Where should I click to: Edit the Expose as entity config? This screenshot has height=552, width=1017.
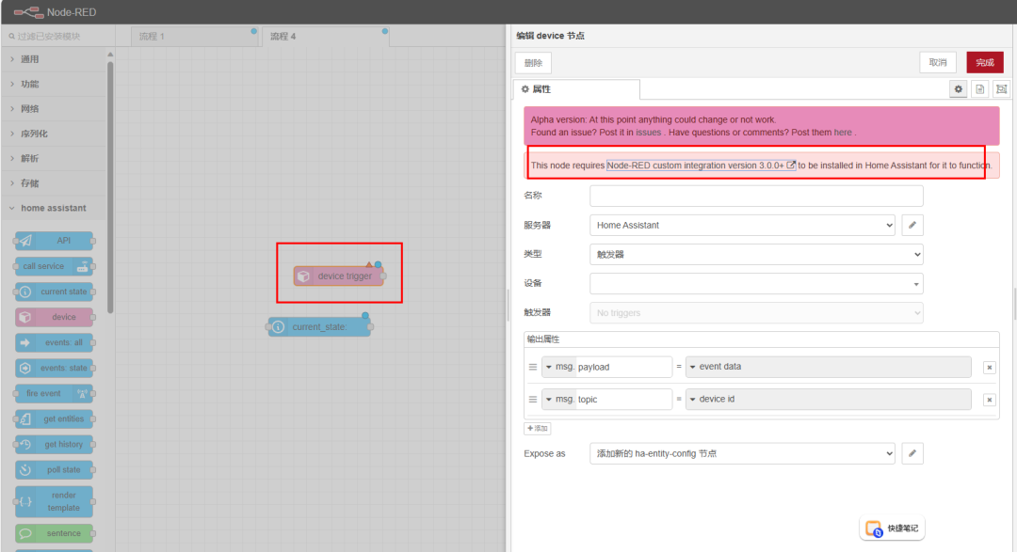(912, 453)
